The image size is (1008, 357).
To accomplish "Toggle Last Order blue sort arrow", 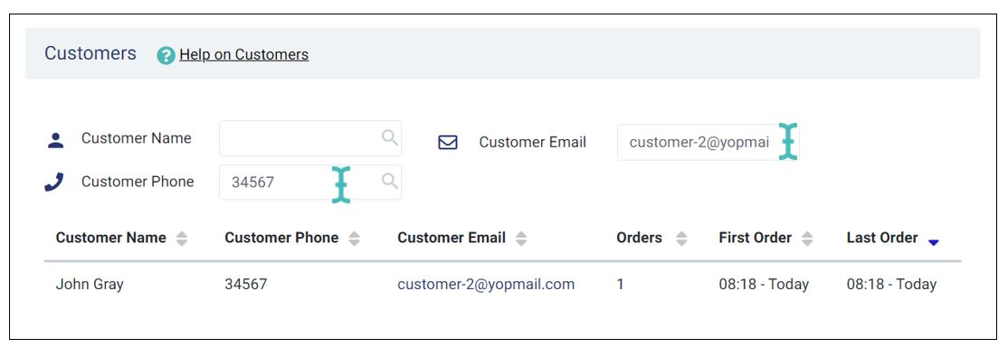I will (934, 242).
